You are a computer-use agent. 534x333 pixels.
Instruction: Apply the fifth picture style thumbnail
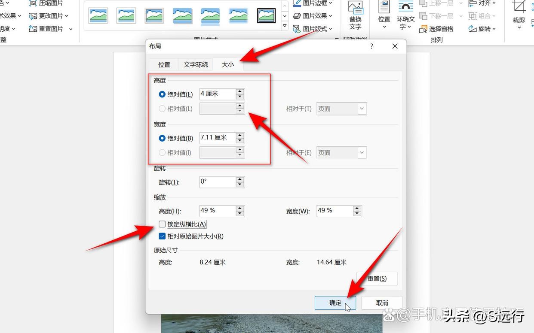[x=210, y=15]
